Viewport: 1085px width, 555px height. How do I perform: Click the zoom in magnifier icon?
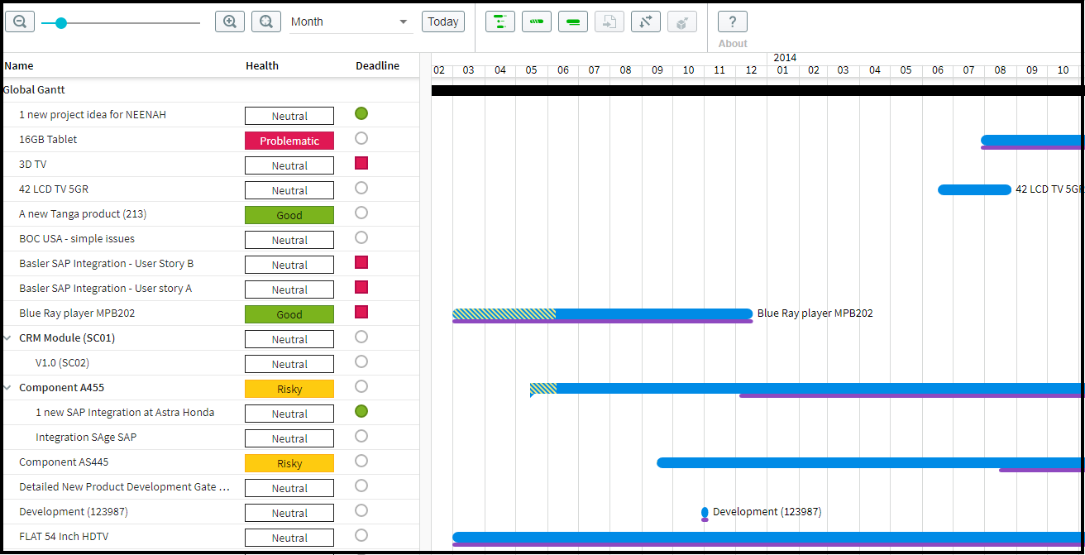click(230, 21)
